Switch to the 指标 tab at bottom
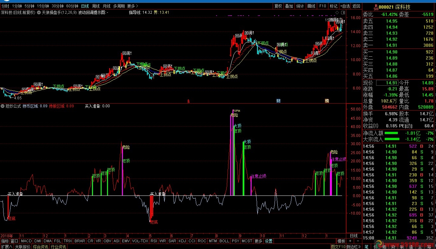436x249 pixels. pos(5,241)
